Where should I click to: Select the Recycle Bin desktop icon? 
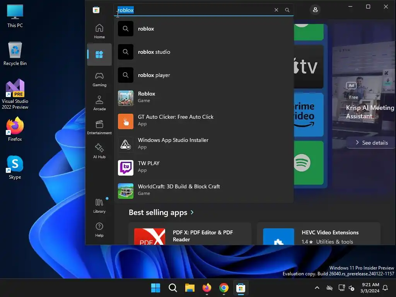pyautogui.click(x=15, y=54)
